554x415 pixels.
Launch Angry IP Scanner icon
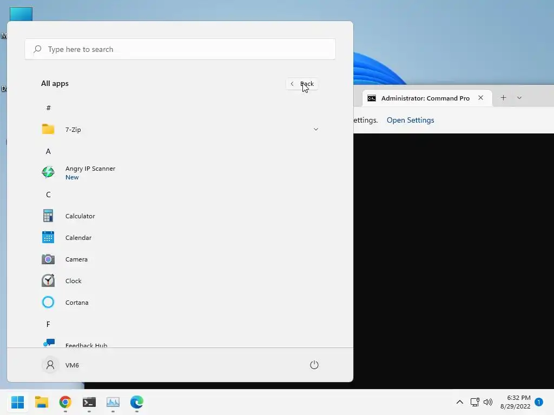48,172
